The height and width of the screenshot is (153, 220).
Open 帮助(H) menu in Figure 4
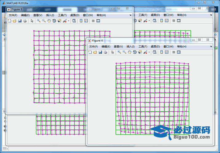(x=182, y=47)
